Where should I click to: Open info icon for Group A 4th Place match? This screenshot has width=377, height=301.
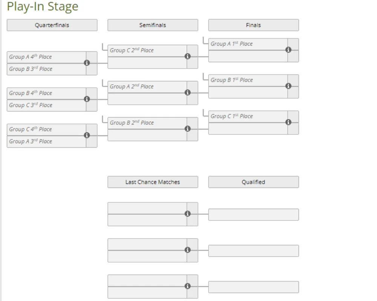tap(87, 63)
